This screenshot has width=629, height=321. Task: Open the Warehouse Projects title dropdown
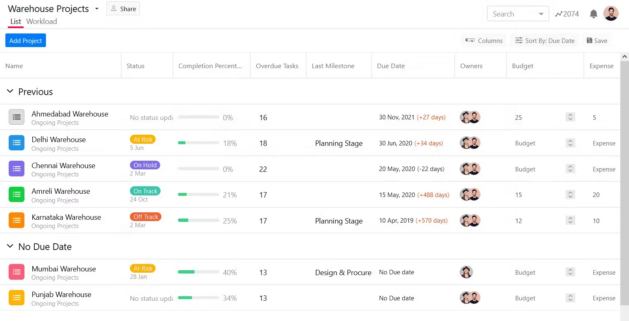(x=97, y=9)
